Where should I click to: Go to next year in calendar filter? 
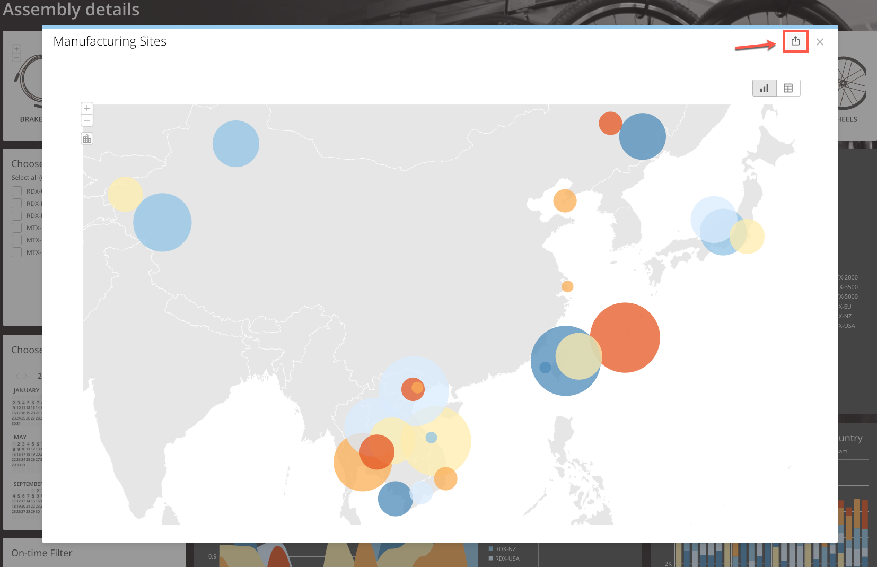25,376
